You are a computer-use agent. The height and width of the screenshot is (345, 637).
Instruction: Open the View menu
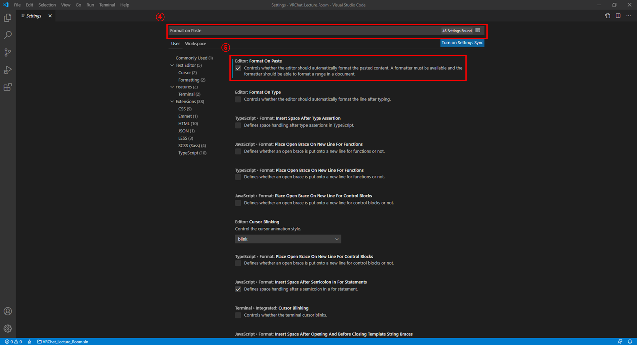tap(66, 5)
